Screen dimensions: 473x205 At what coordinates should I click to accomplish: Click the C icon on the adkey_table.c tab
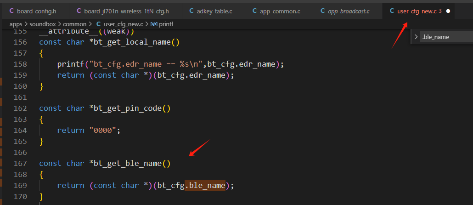[x=191, y=11]
